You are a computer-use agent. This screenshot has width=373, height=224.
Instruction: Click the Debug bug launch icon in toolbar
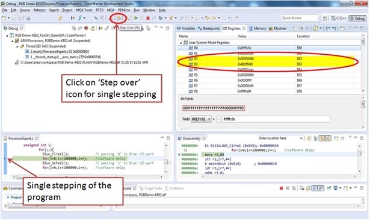(161, 18)
